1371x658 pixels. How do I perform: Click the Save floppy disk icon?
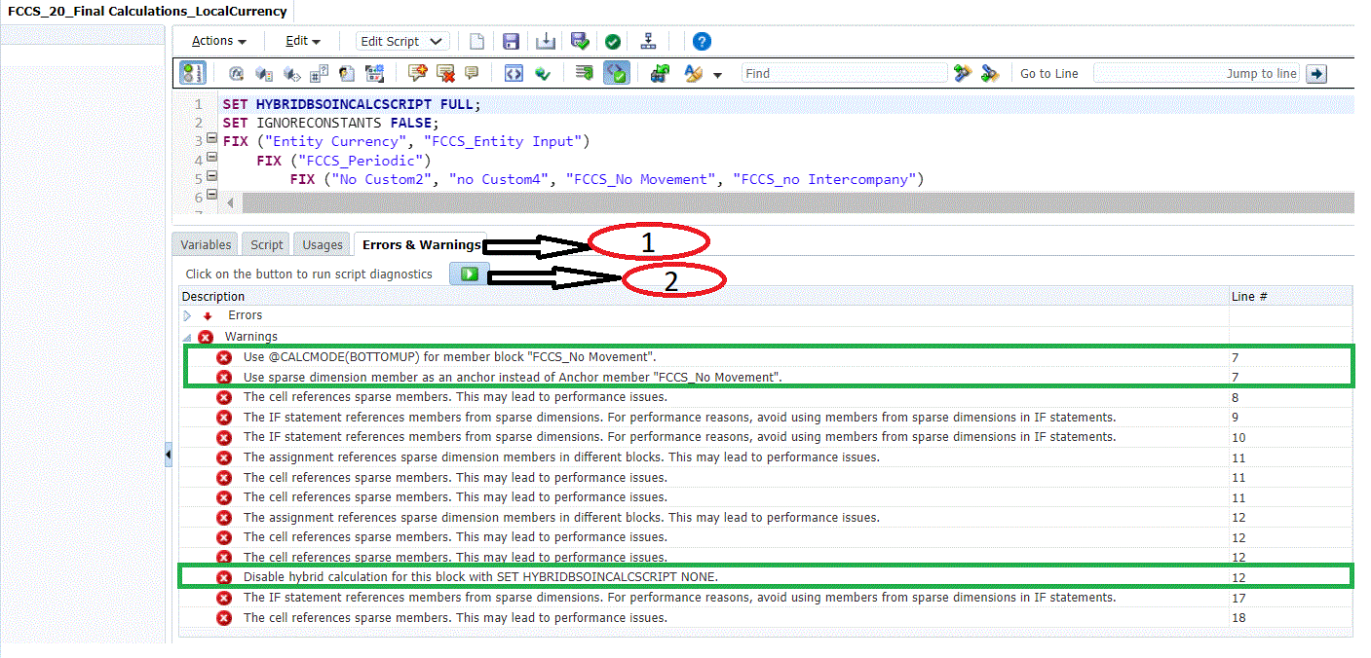tap(511, 41)
